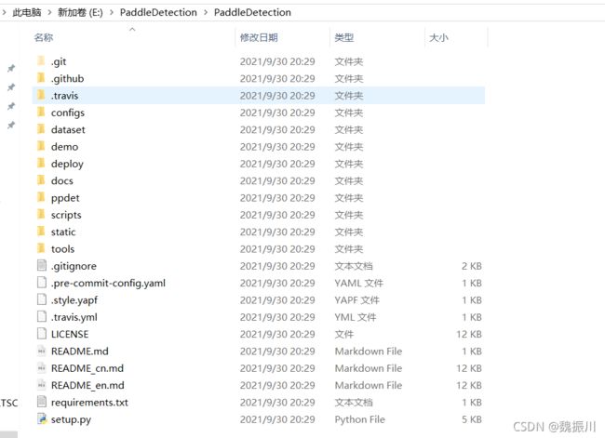Sort by the 类型 column header

click(344, 37)
